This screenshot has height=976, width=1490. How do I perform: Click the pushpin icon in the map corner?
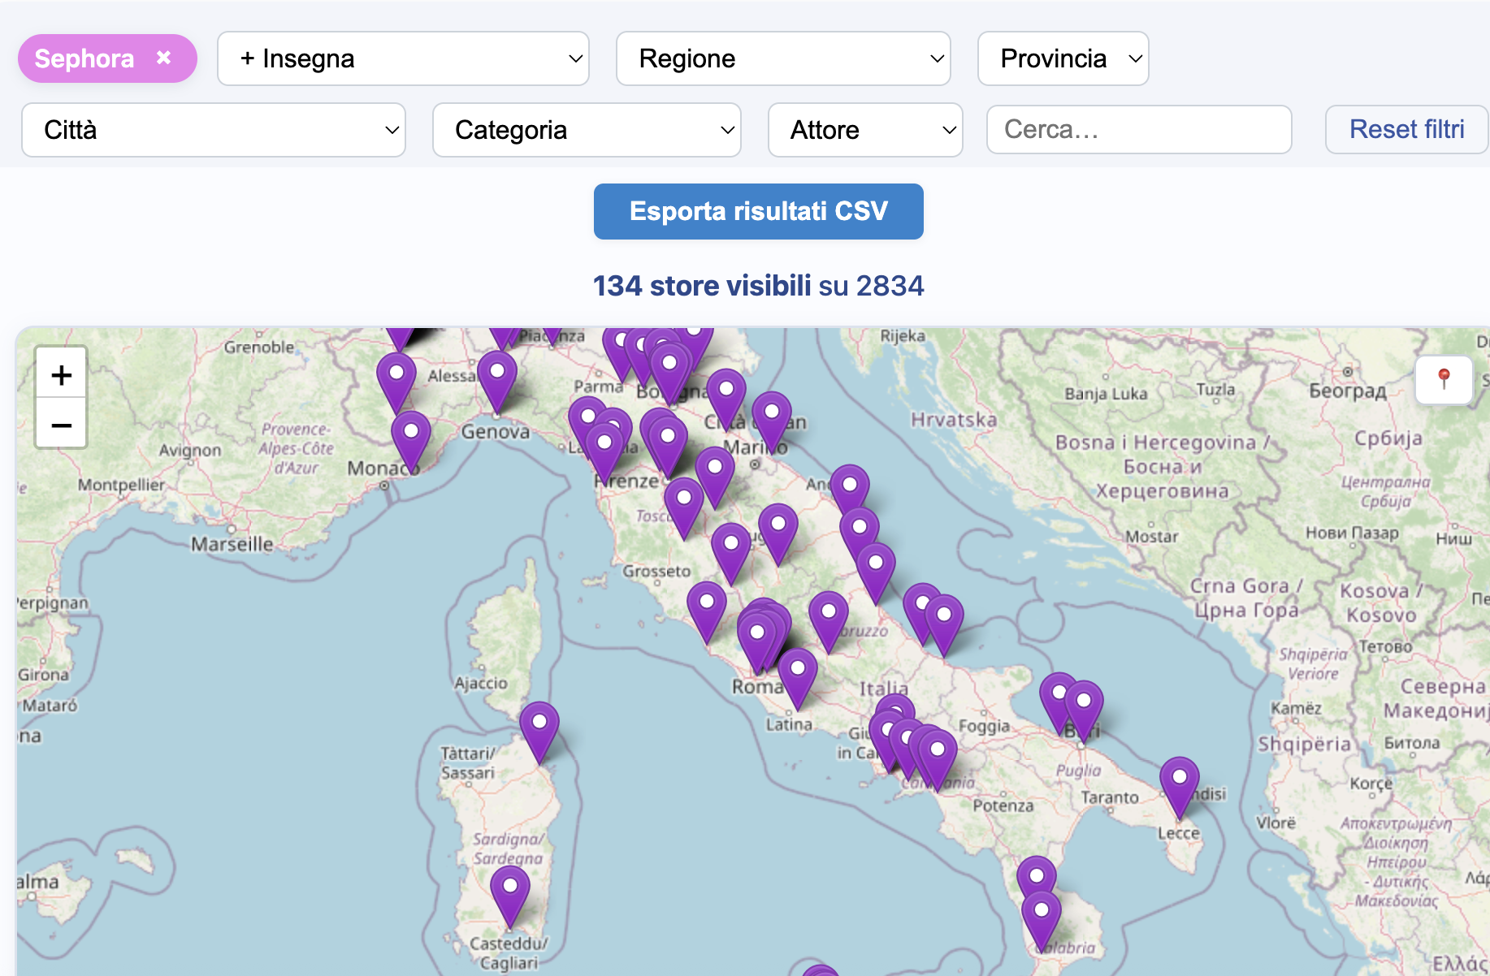pyautogui.click(x=1444, y=379)
